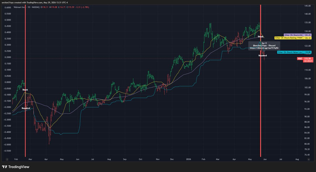The image size is (316, 172).
Task: Click the right red vertical line in May
Action: 261,80
